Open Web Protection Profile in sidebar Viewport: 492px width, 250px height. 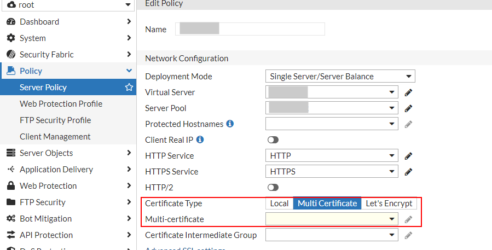coord(61,104)
